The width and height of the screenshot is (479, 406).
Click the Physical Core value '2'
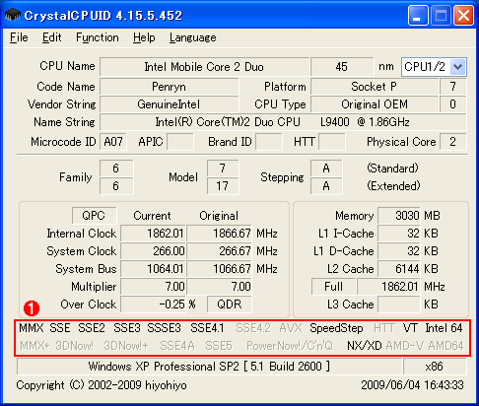(452, 142)
